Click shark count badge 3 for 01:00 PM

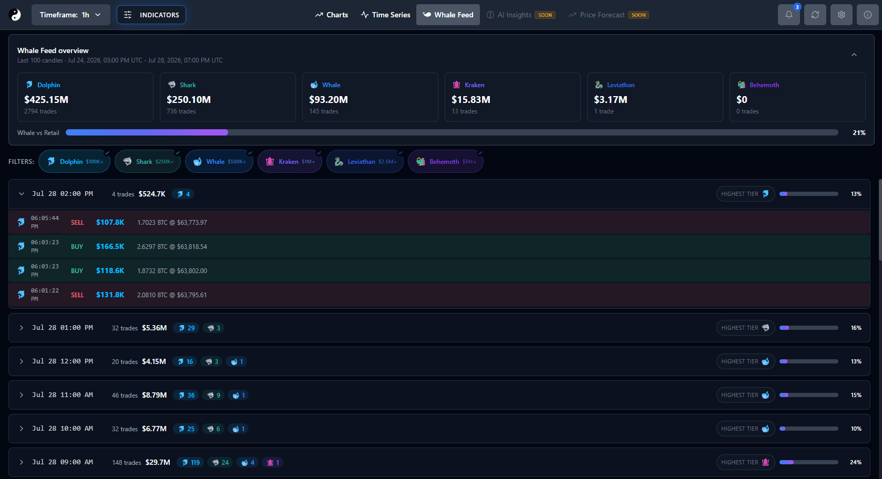(214, 328)
